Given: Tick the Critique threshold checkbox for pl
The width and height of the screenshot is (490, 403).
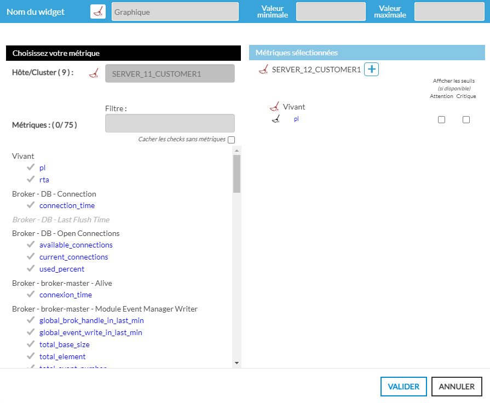Looking at the screenshot, I should pos(466,120).
